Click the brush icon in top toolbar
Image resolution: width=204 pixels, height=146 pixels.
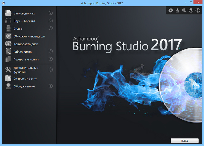[178, 10]
